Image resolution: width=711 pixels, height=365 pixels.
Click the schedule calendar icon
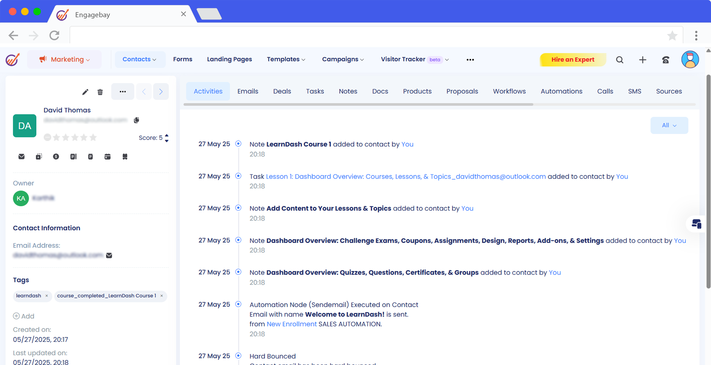(107, 157)
